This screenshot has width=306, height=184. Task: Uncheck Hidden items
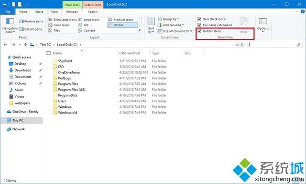199,31
